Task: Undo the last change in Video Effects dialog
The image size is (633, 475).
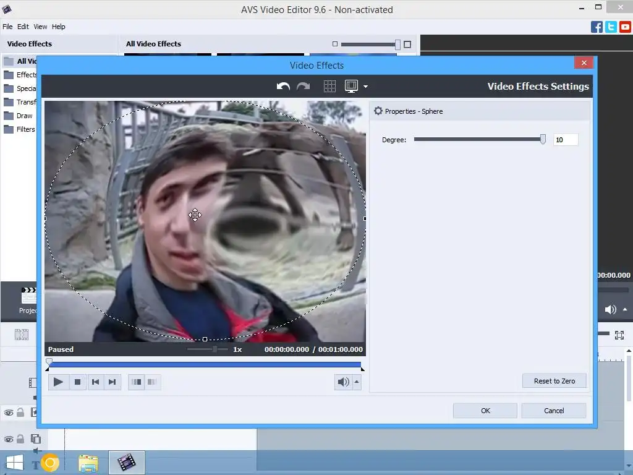Action: tap(283, 87)
